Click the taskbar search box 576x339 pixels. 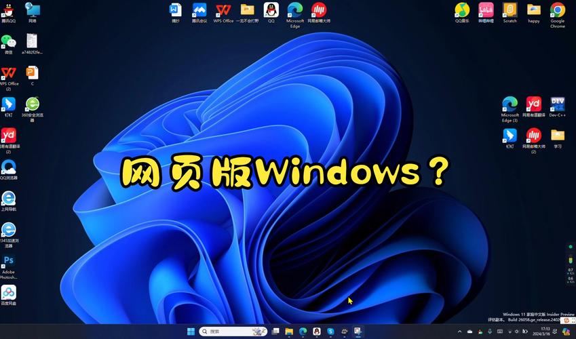coord(233,332)
